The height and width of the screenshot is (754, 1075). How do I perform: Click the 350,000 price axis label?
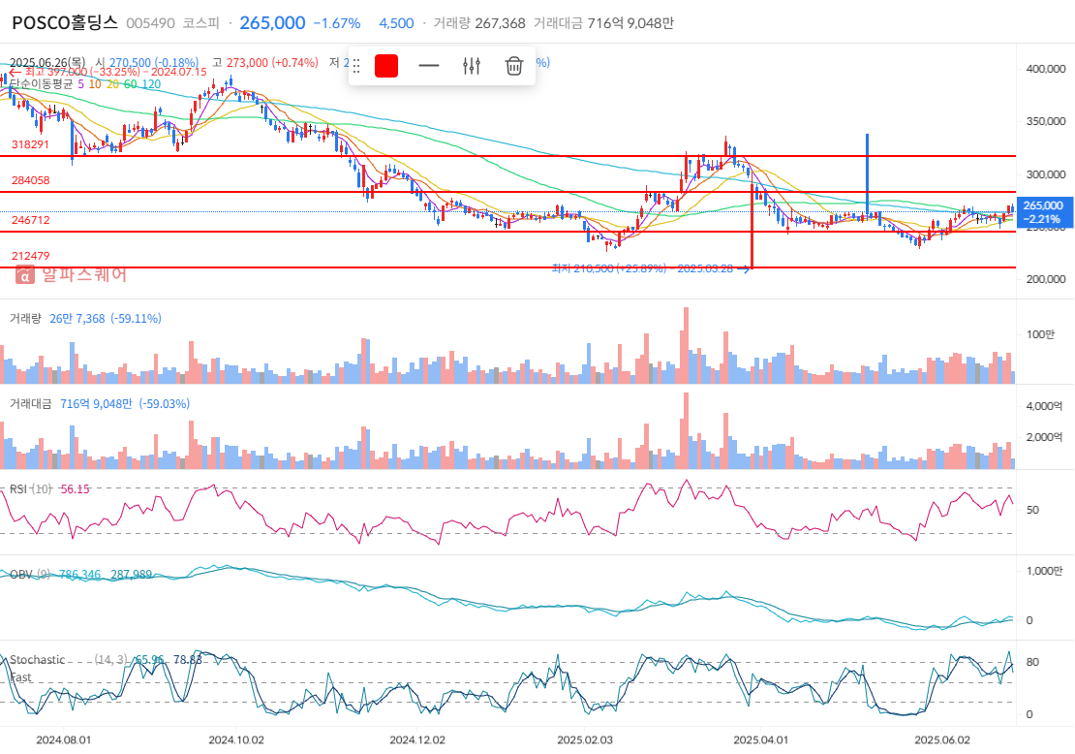pyautogui.click(x=1046, y=121)
